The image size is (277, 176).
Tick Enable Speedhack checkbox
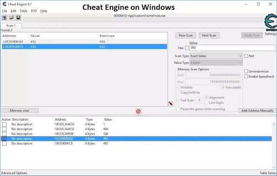(x=246, y=77)
